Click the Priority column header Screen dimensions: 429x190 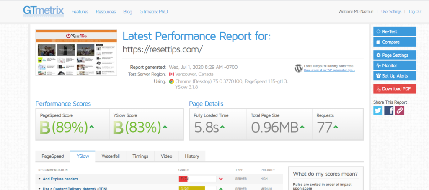(268, 170)
